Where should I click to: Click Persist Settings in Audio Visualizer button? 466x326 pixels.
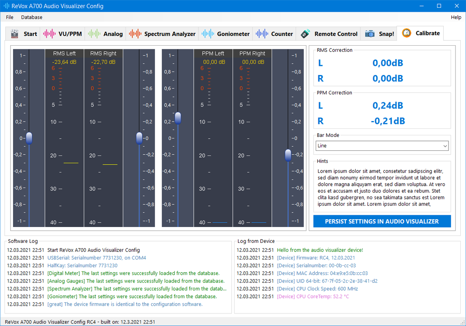coord(382,221)
